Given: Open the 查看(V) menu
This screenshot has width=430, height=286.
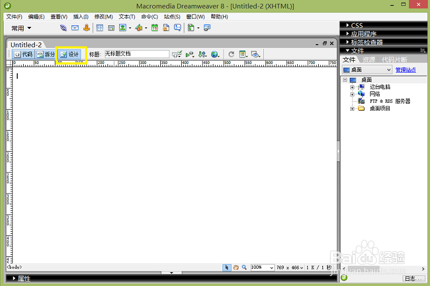Looking at the screenshot, I should (59, 17).
